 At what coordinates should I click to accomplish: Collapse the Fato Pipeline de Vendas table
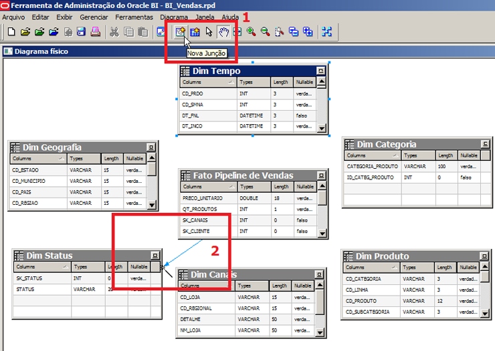[x=321, y=175]
